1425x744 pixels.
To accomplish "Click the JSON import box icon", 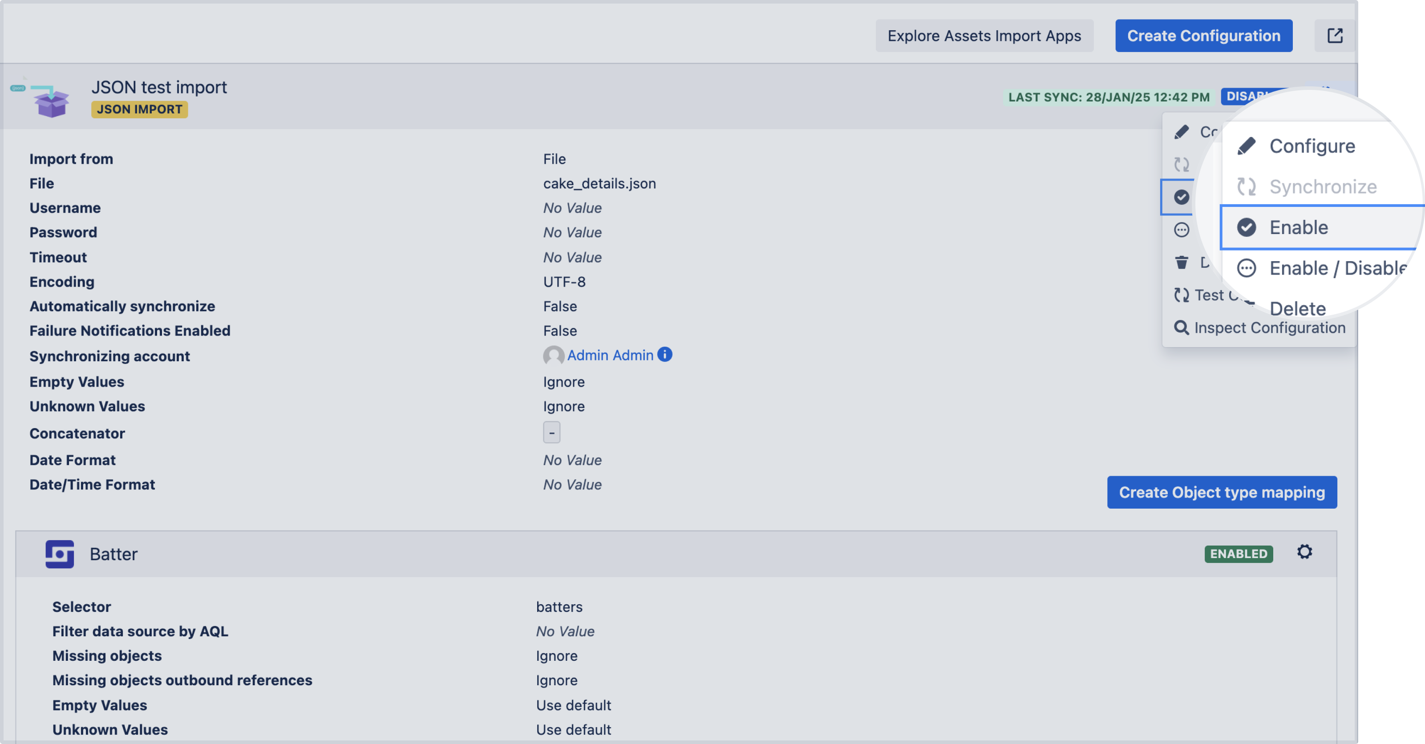I will click(x=51, y=100).
